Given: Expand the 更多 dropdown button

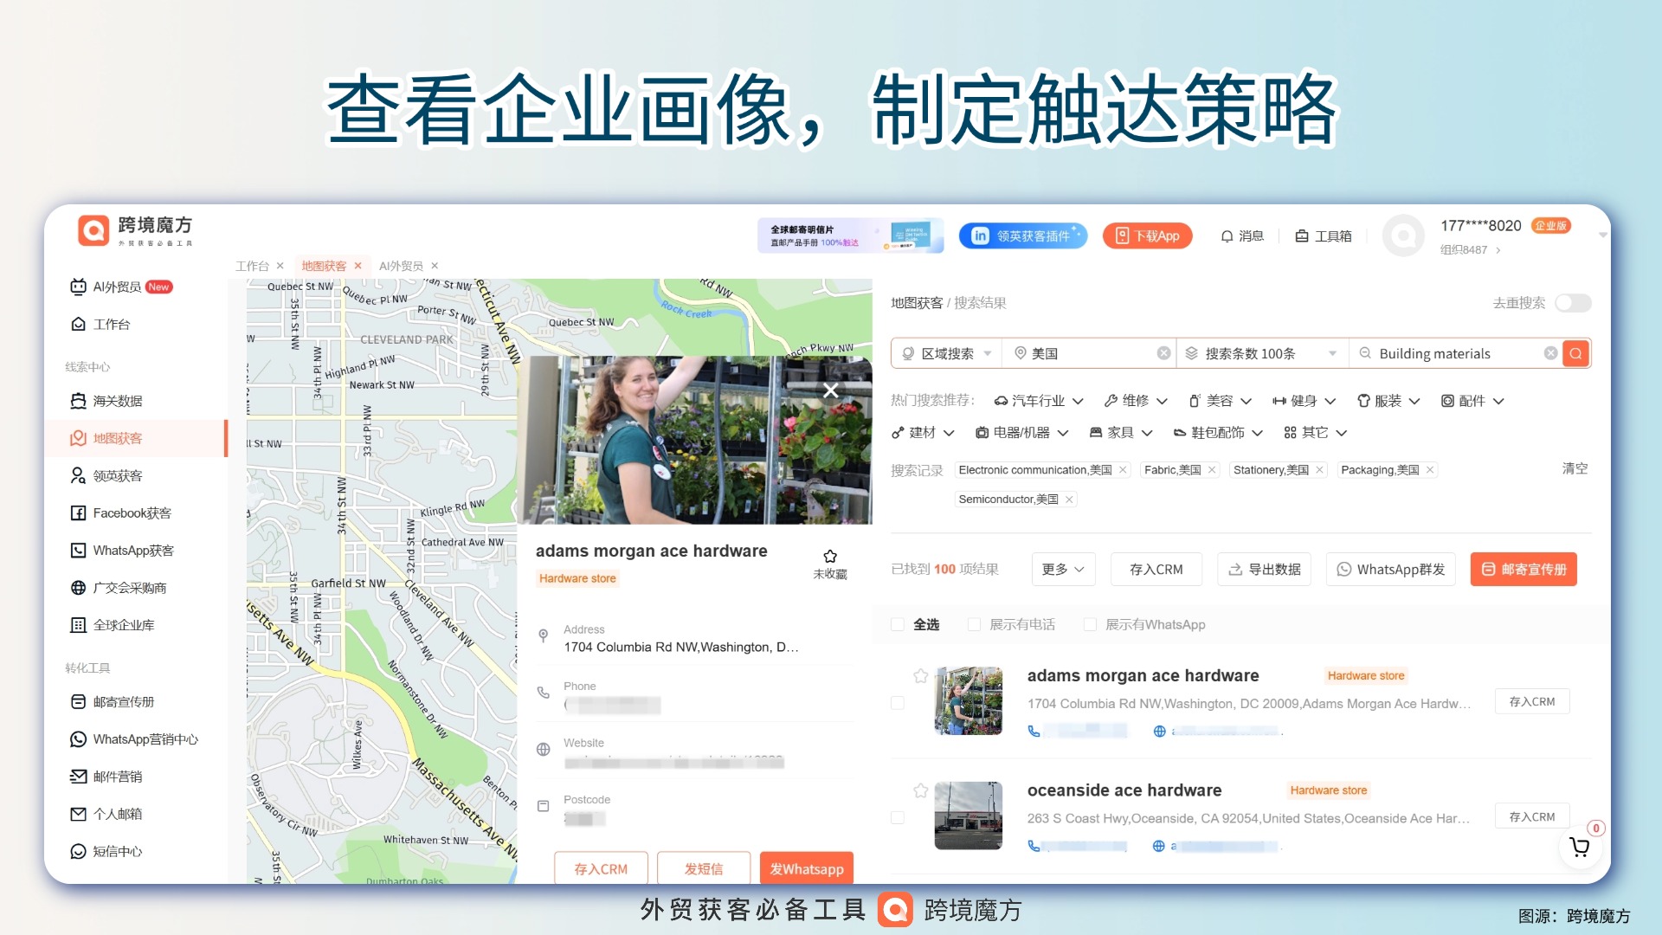Looking at the screenshot, I should (x=1063, y=569).
